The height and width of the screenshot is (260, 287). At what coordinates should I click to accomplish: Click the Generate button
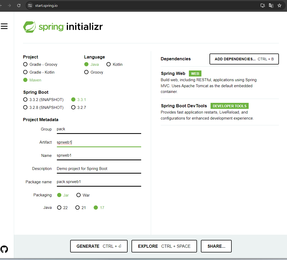point(99,246)
